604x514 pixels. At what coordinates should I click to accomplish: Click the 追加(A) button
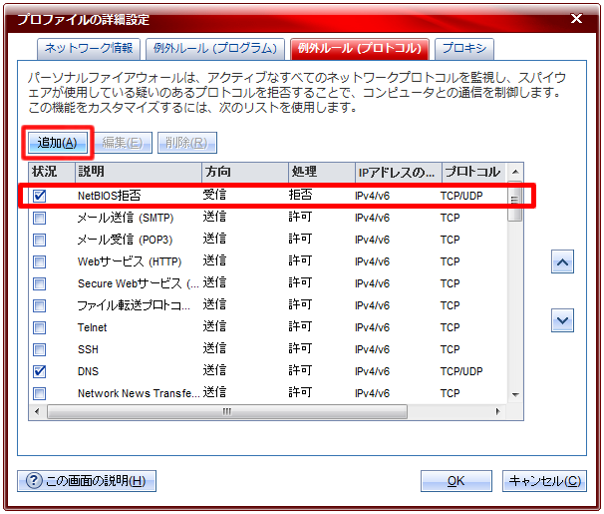click(x=57, y=143)
